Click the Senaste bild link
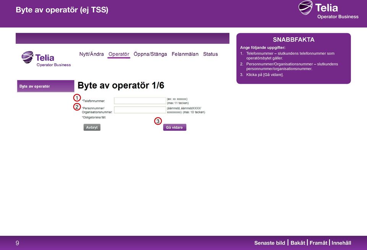The image size is (367, 250). pos(270,243)
